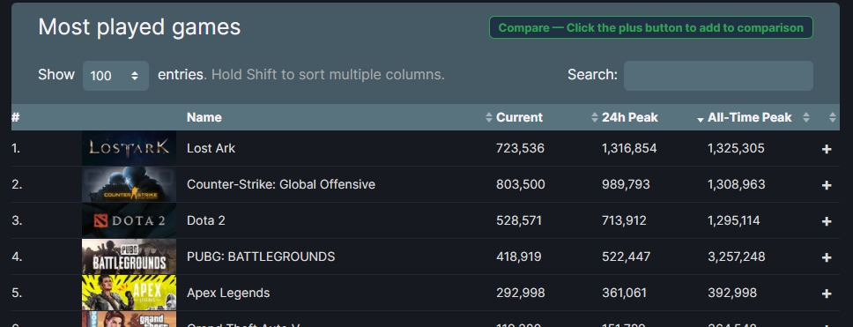Click the Most played games heading
Image resolution: width=853 pixels, height=327 pixels.
[139, 26]
